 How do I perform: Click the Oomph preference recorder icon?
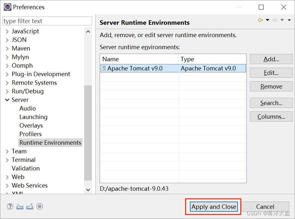click(x=40, y=206)
